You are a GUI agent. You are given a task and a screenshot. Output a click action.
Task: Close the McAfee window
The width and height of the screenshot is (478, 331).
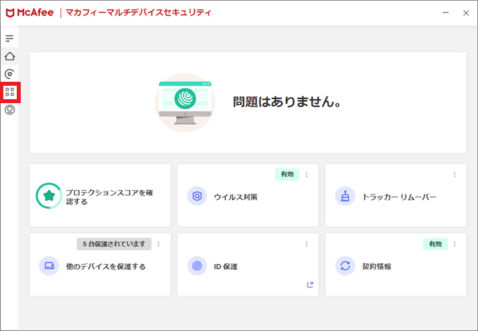click(466, 13)
